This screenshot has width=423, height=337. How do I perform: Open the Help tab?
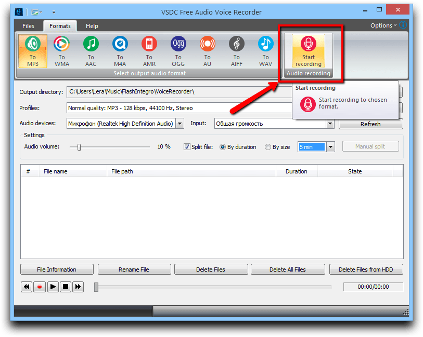pyautogui.click(x=92, y=26)
